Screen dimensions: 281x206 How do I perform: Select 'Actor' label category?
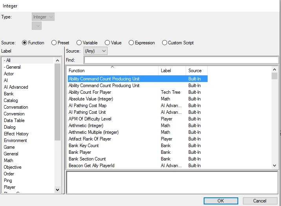pyautogui.click(x=28, y=74)
